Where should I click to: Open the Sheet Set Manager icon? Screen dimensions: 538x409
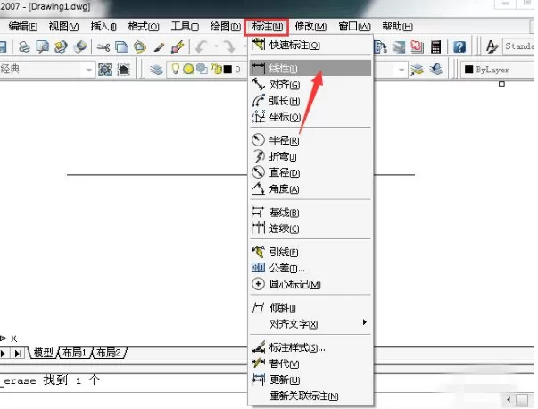click(x=399, y=47)
